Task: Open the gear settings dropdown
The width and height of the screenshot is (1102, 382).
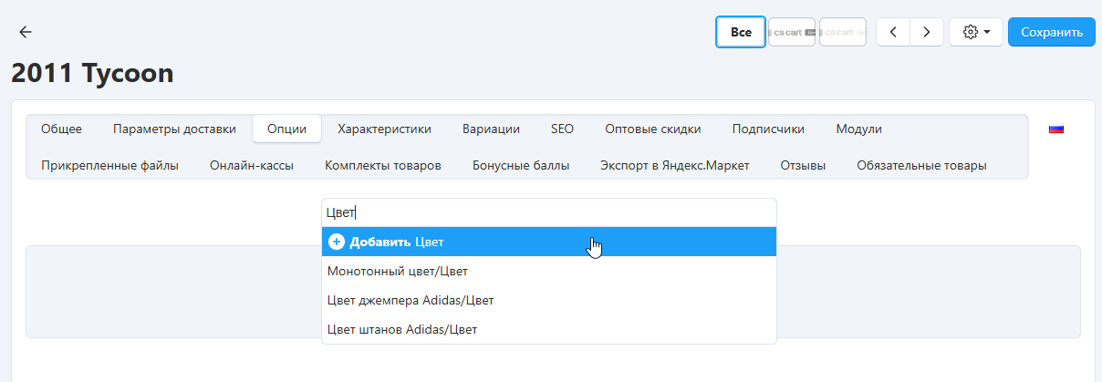Action: 976,32
